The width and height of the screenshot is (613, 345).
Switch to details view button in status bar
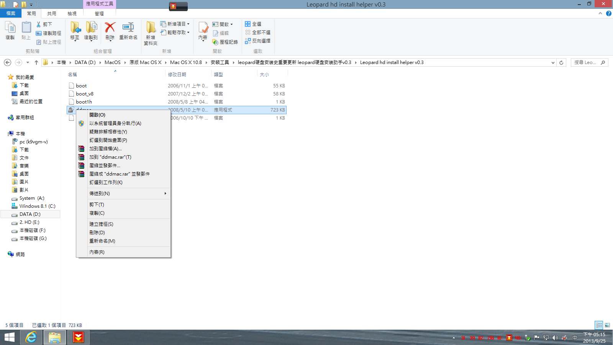(x=599, y=325)
